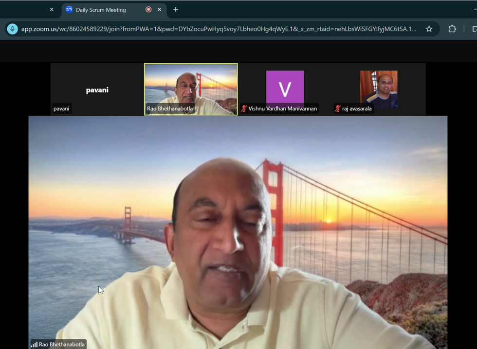Click the microphone icon in address bar
477x349 pixels.
pos(13,29)
